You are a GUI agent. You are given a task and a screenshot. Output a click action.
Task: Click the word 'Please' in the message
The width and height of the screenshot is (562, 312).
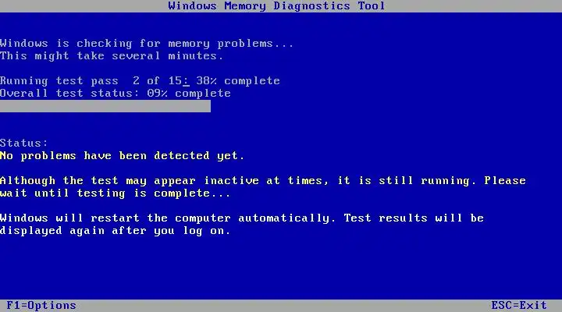point(505,180)
